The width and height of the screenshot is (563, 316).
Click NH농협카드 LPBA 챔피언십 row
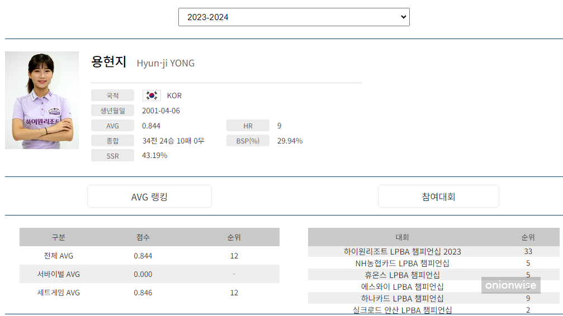tap(434, 263)
